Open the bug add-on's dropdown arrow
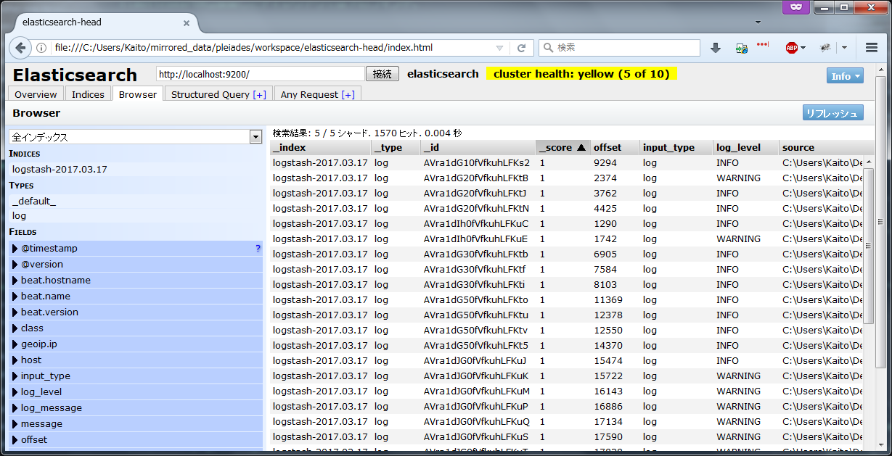The height and width of the screenshot is (456, 892). click(x=844, y=48)
